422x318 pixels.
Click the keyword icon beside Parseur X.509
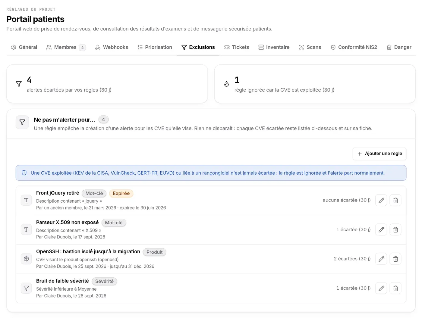tap(26, 230)
